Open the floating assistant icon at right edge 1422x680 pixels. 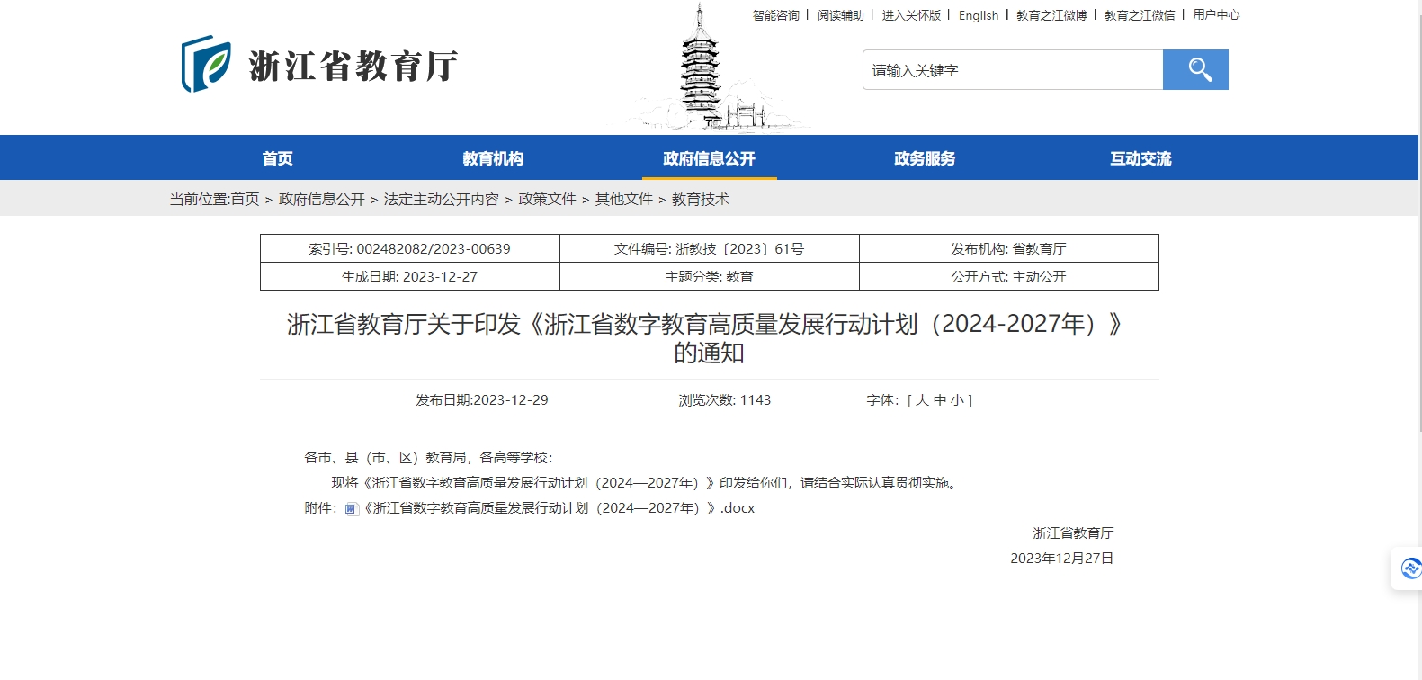[x=1409, y=568]
